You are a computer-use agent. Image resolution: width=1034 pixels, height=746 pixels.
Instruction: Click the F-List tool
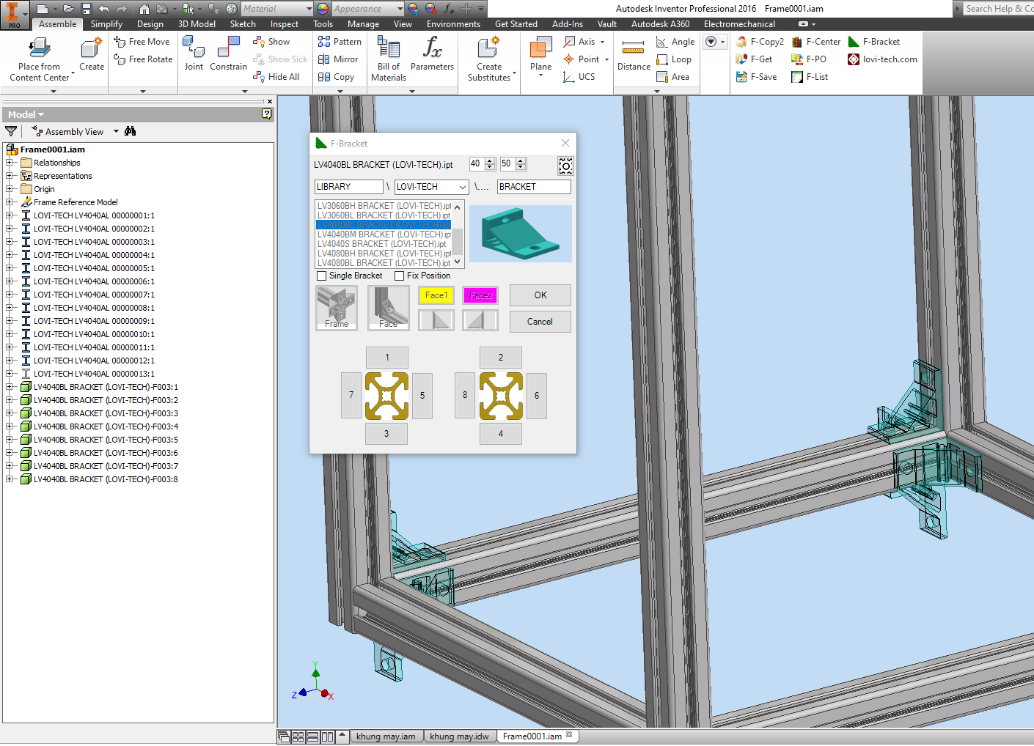pos(810,77)
